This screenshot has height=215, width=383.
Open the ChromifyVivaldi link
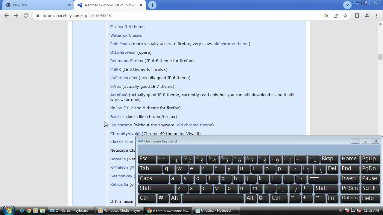(125, 133)
